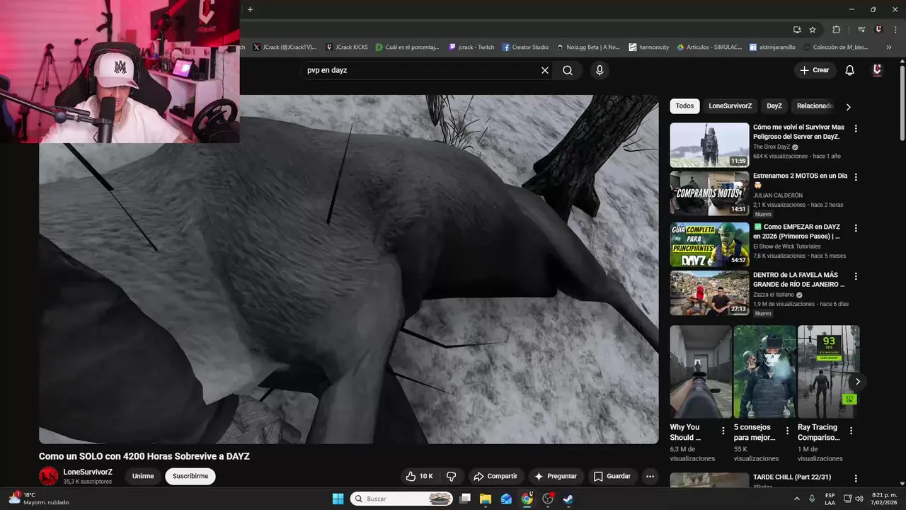Select the LoneSurvivorZ filter chip
Viewport: 906px width, 510px height.
pyautogui.click(x=730, y=106)
